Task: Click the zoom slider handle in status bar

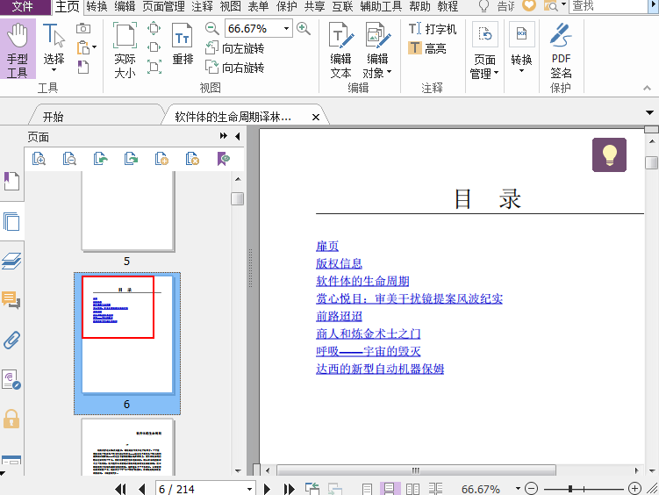Action: click(x=570, y=489)
